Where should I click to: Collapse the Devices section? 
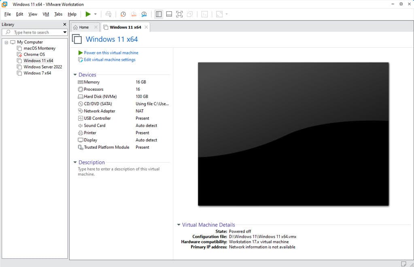(x=75, y=75)
